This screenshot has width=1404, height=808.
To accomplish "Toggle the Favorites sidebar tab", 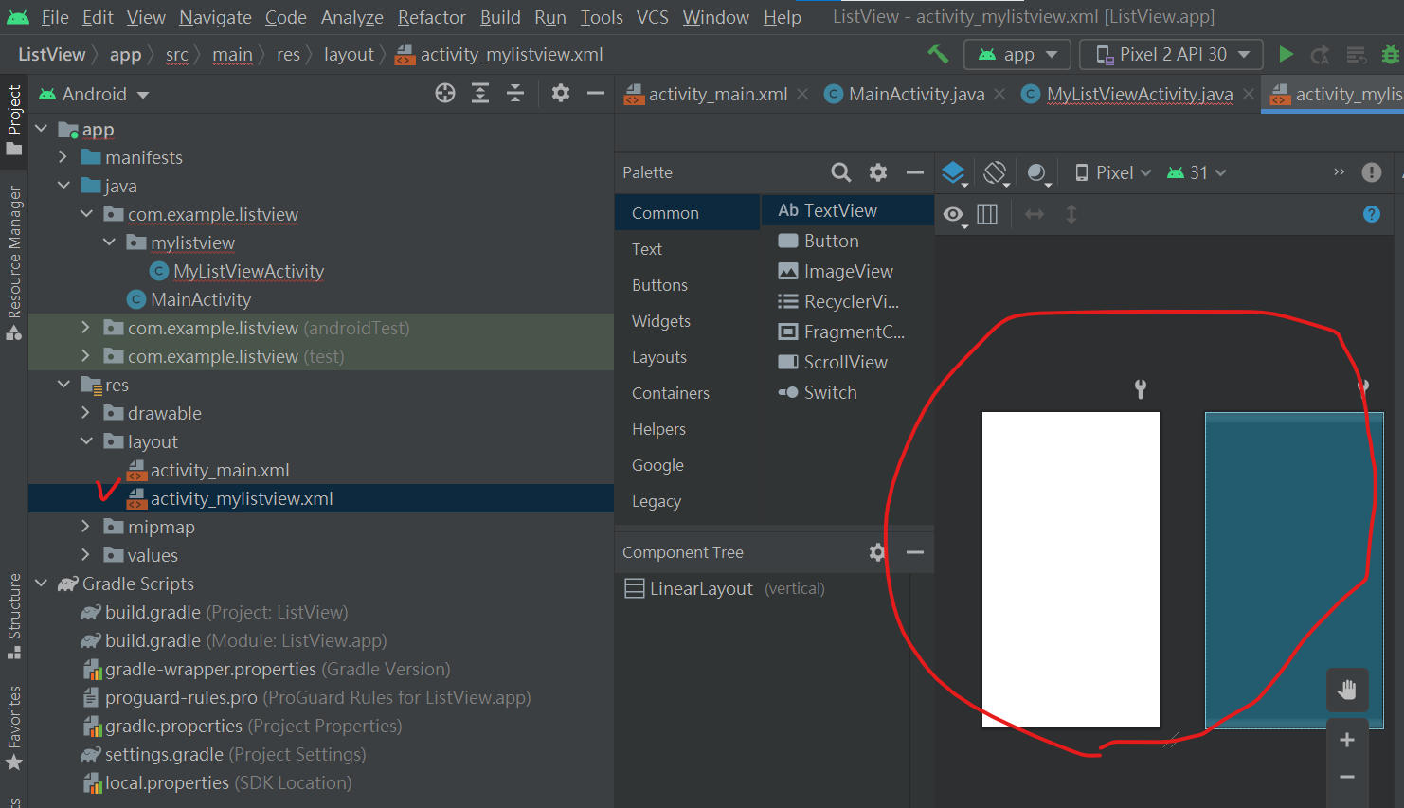I will [13, 727].
